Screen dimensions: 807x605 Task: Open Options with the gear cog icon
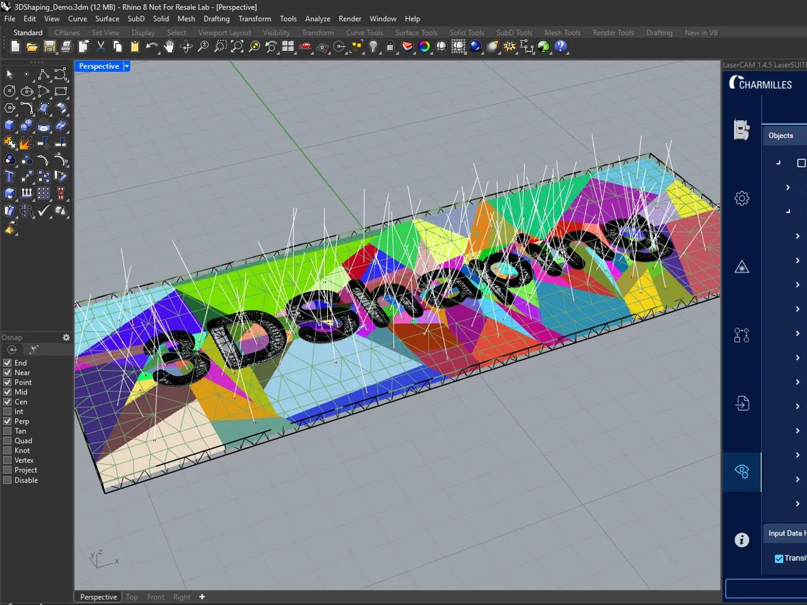509,47
